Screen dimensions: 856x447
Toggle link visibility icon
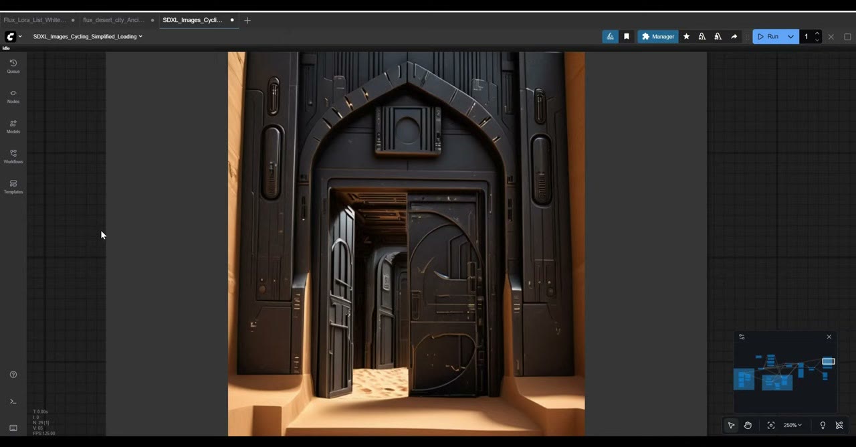[x=839, y=426]
